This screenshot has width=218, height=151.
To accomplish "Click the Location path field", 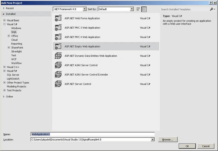I will pos(91,139).
